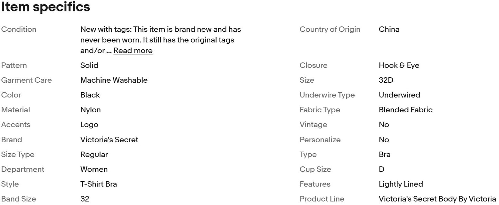Click the Victoria's Secret Body By Victoria value
Screen dimensions: 499x205
point(437,199)
